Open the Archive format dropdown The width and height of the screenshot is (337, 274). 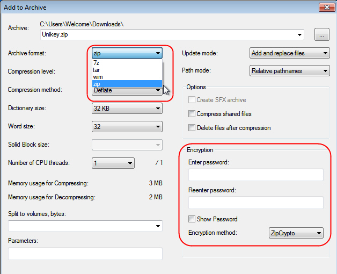coord(158,53)
